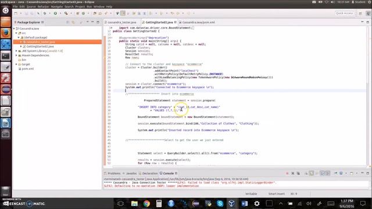Open Chrome in the Windows taskbar
Image resolution: width=372 pixels, height=209 pixels.
(146, 204)
